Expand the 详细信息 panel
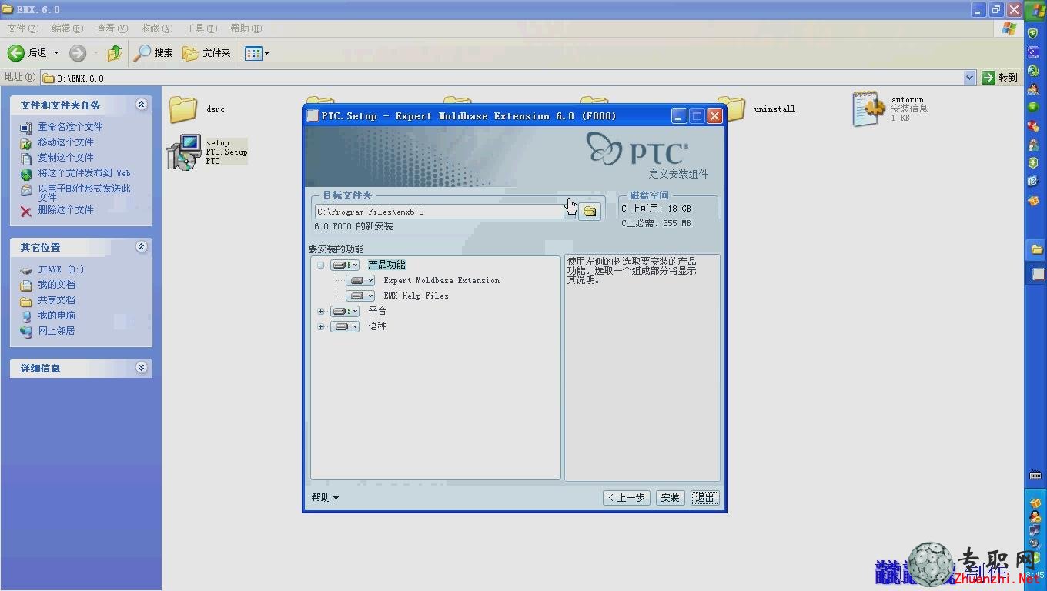This screenshot has width=1047, height=591. click(x=141, y=367)
